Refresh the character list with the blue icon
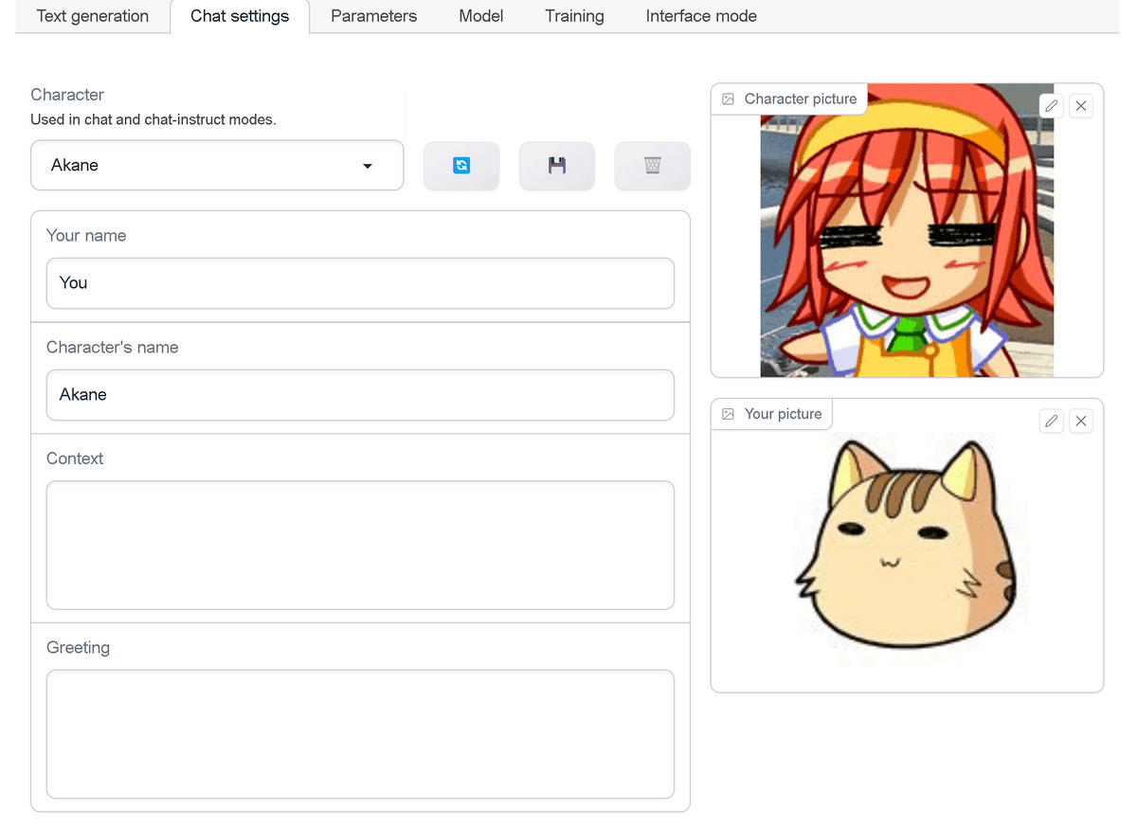1137x827 pixels. 461,166
